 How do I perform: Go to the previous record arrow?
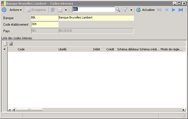coord(167,10)
